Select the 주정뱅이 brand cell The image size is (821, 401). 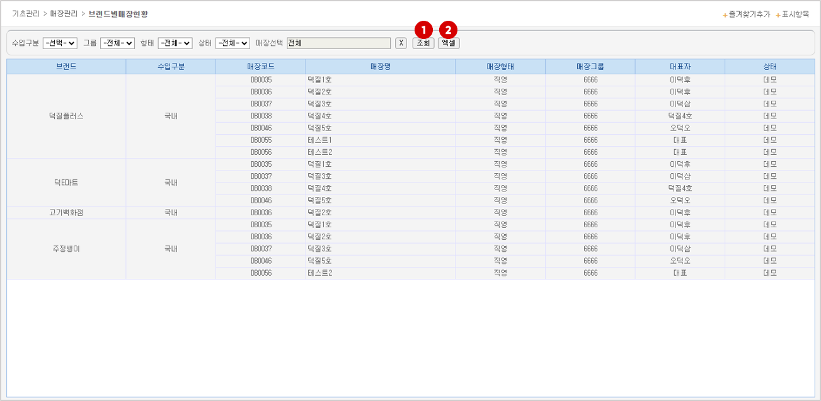66,249
